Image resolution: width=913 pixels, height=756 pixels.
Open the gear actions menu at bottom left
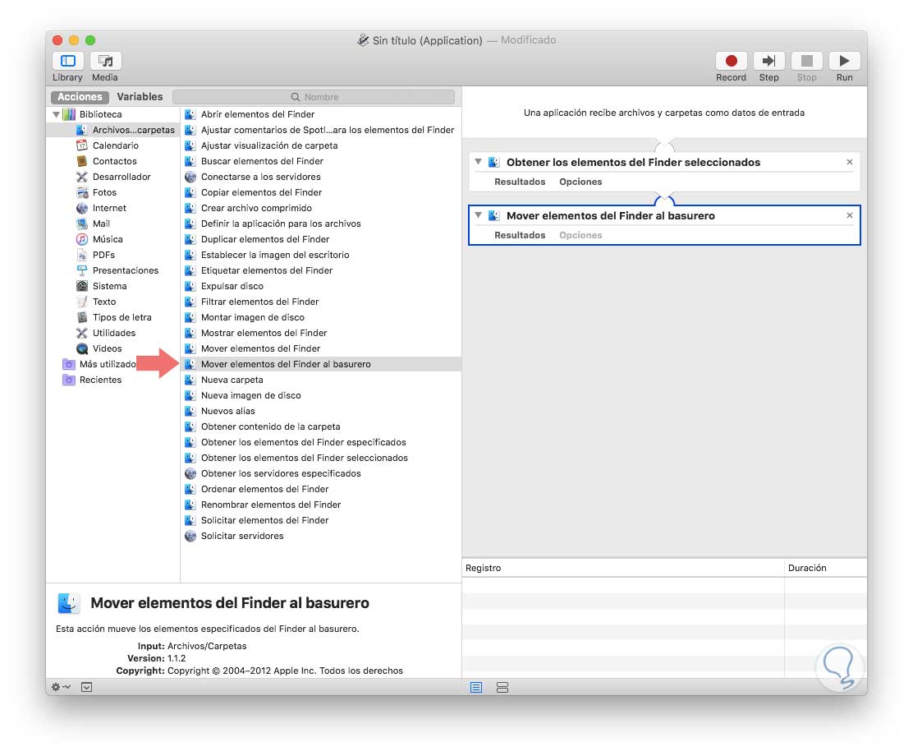61,687
